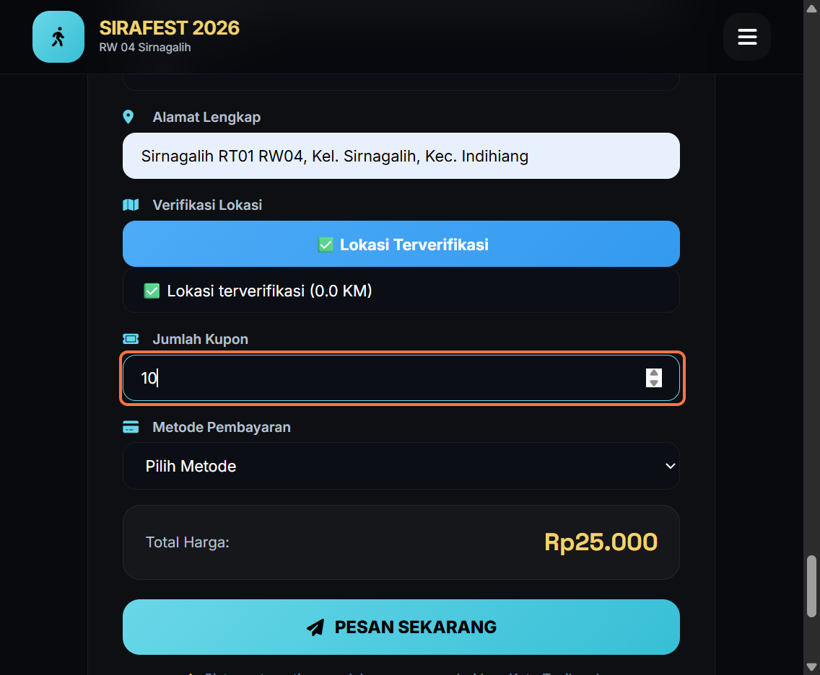Click the paper plane icon on Pesan Sekarang
This screenshot has width=820, height=675.
click(315, 627)
